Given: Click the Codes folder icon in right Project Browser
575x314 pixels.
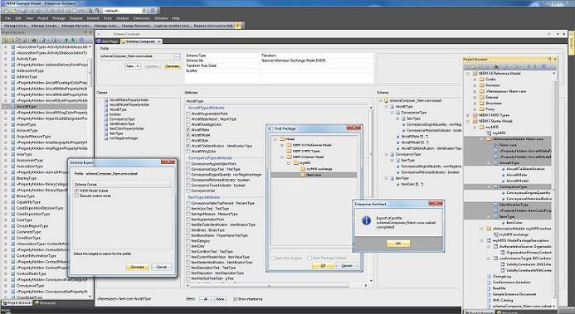Looking at the screenshot, I should click(481, 79).
